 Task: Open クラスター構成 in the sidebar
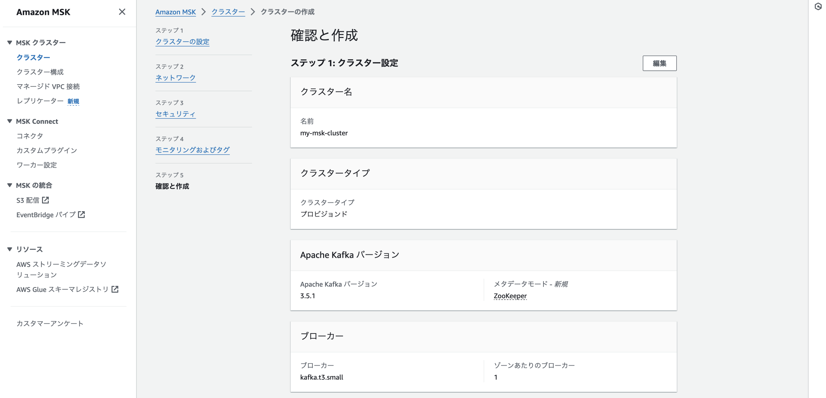(40, 72)
